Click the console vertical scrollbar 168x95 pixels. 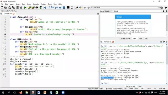click(167, 64)
